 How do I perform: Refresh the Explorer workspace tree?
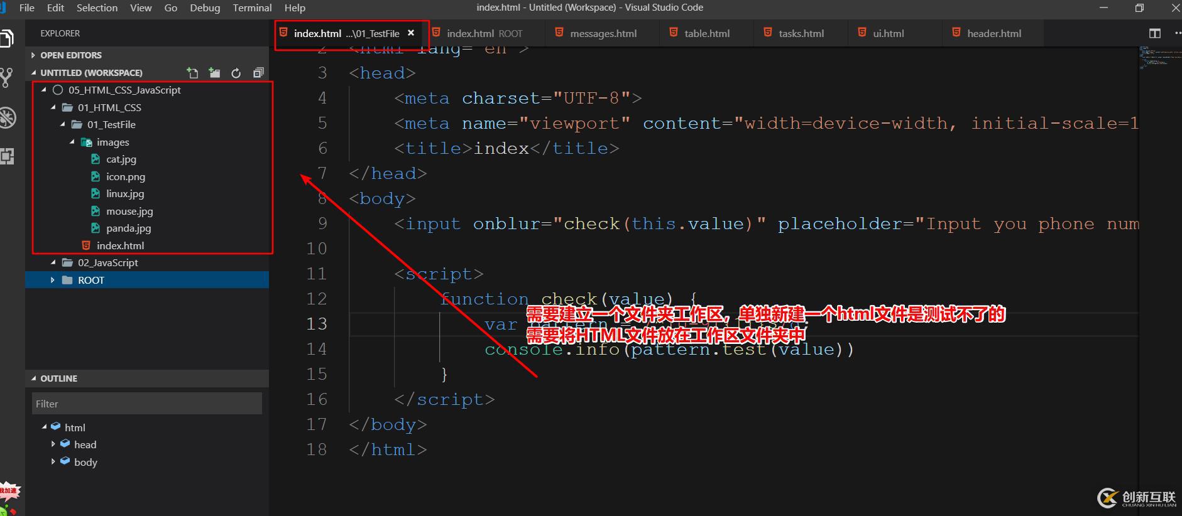tap(236, 73)
